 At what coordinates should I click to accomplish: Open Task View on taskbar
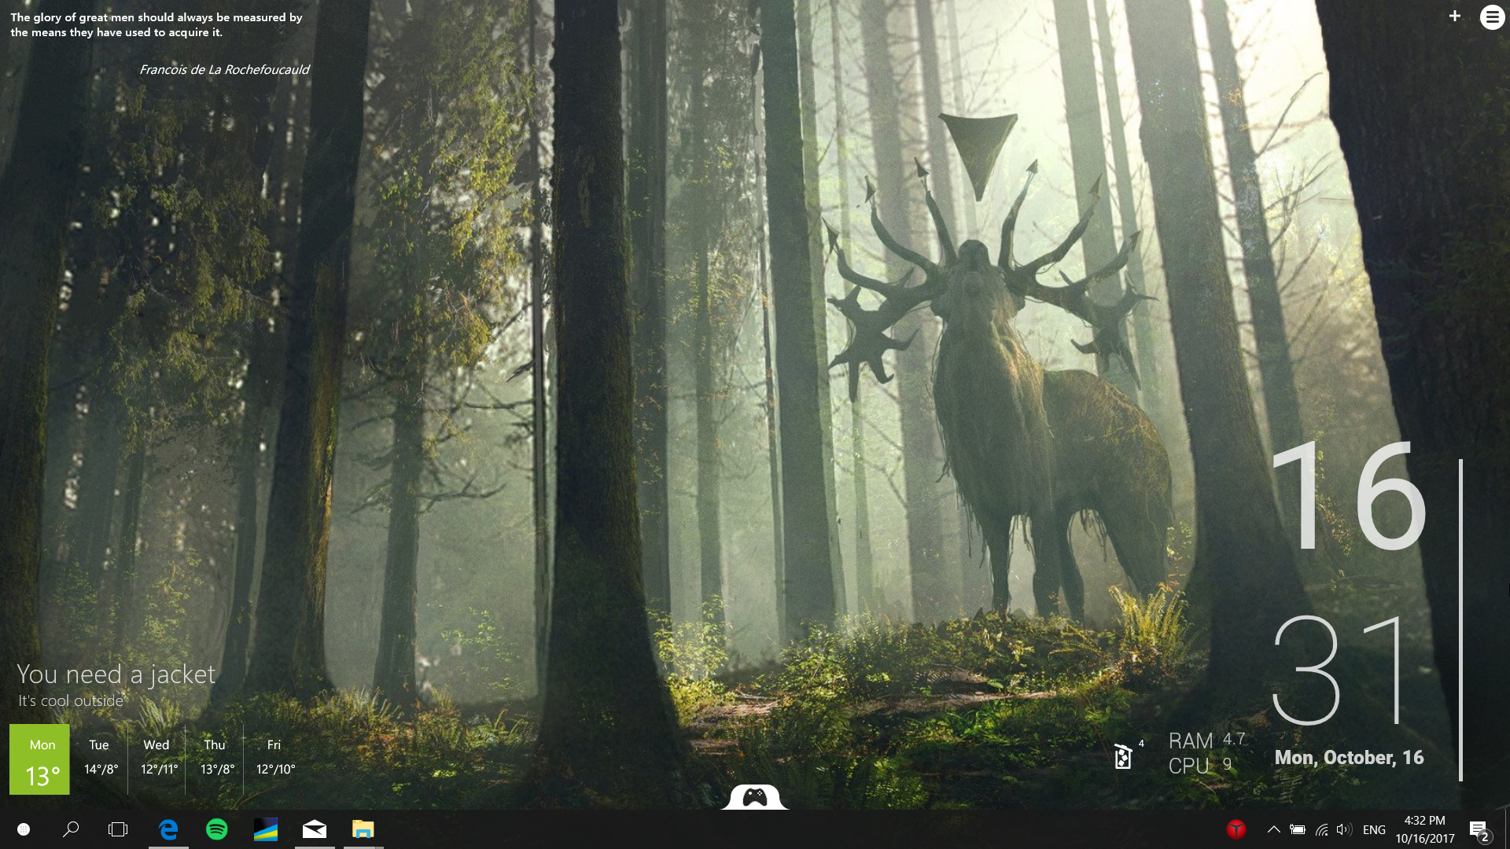[x=118, y=829]
